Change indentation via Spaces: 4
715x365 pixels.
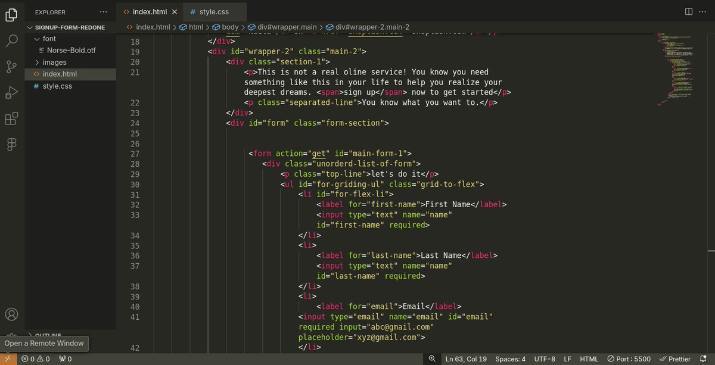tap(511, 359)
